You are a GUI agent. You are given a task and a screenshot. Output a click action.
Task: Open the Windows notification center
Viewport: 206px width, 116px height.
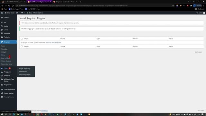pos(202,114)
